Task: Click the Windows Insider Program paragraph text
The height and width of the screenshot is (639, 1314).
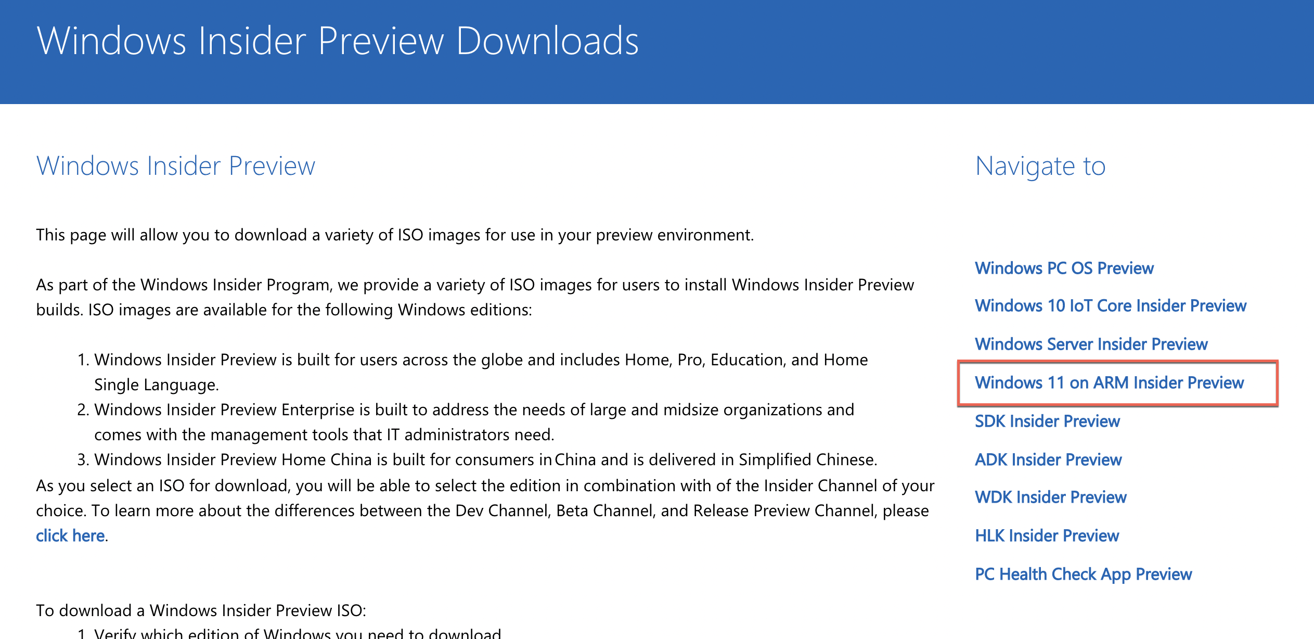Action: tap(474, 285)
